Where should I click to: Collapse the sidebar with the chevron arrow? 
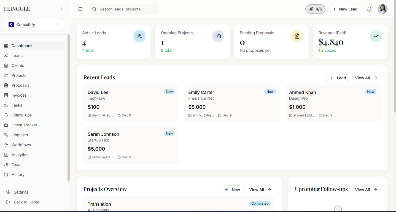(61, 8)
